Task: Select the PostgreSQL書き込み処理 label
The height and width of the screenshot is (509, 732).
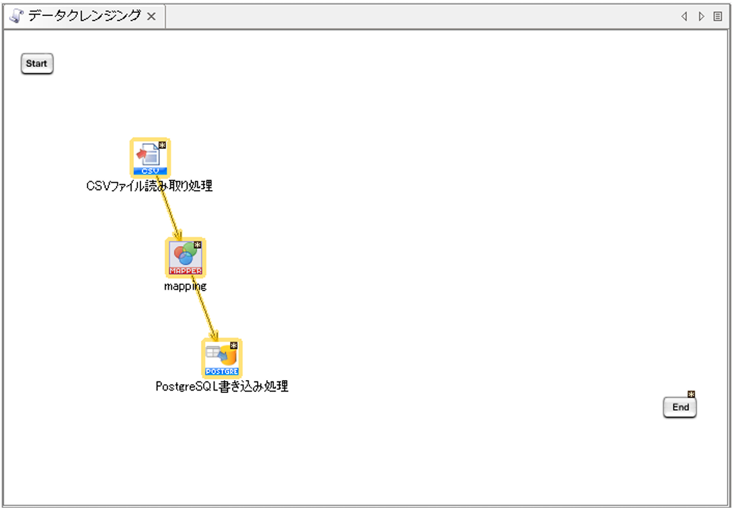Action: (222, 387)
